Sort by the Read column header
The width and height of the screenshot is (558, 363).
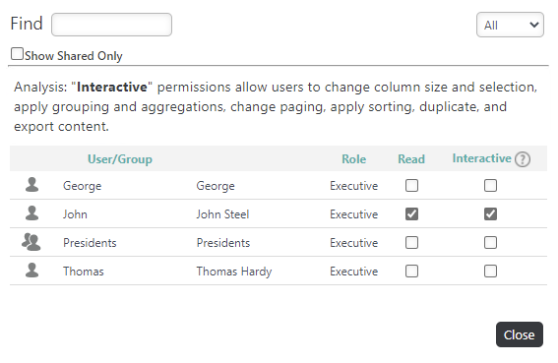click(x=411, y=159)
